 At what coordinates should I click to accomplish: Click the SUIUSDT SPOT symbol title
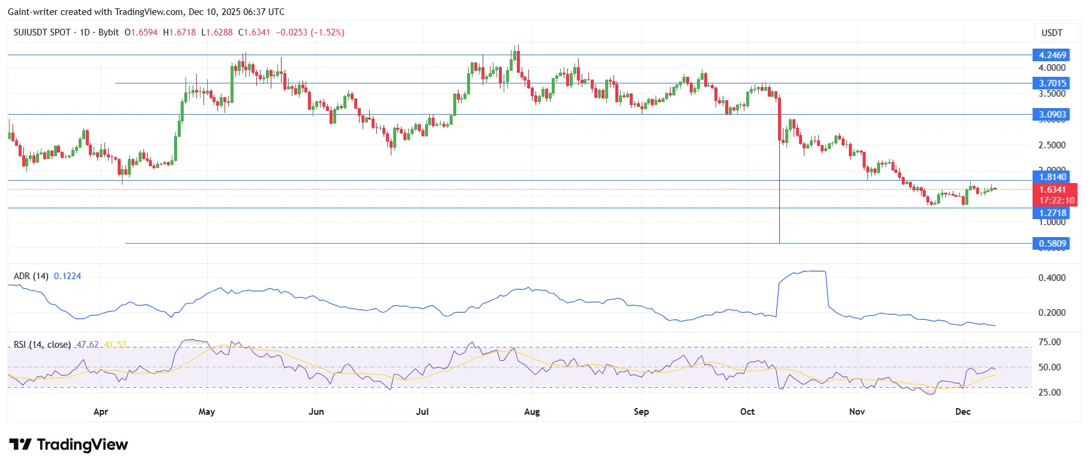pos(42,32)
